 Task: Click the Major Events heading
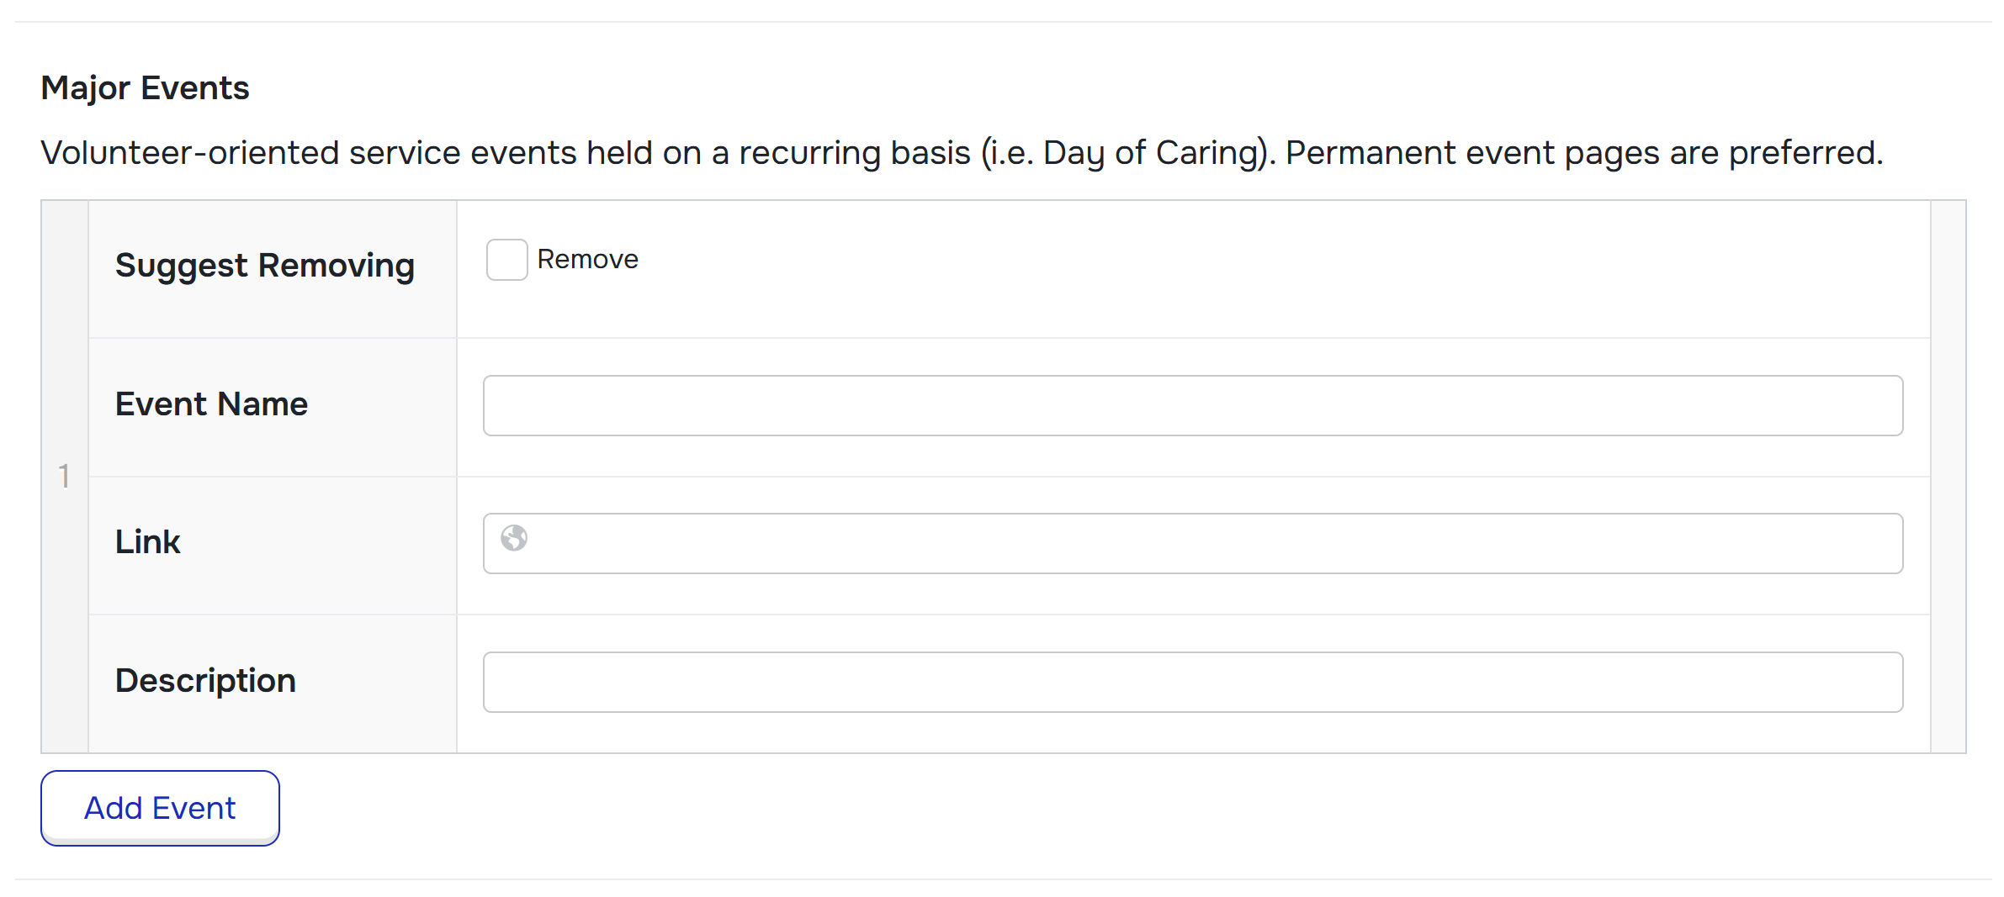(145, 88)
